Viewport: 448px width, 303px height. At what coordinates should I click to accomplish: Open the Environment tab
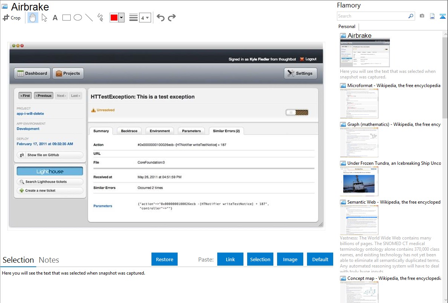(160, 131)
